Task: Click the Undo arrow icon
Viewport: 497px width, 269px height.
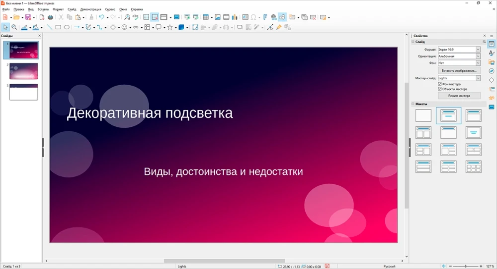Action: 101,17
